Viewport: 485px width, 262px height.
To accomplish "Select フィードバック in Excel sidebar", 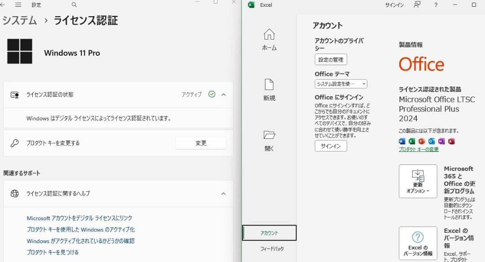I will (x=272, y=249).
